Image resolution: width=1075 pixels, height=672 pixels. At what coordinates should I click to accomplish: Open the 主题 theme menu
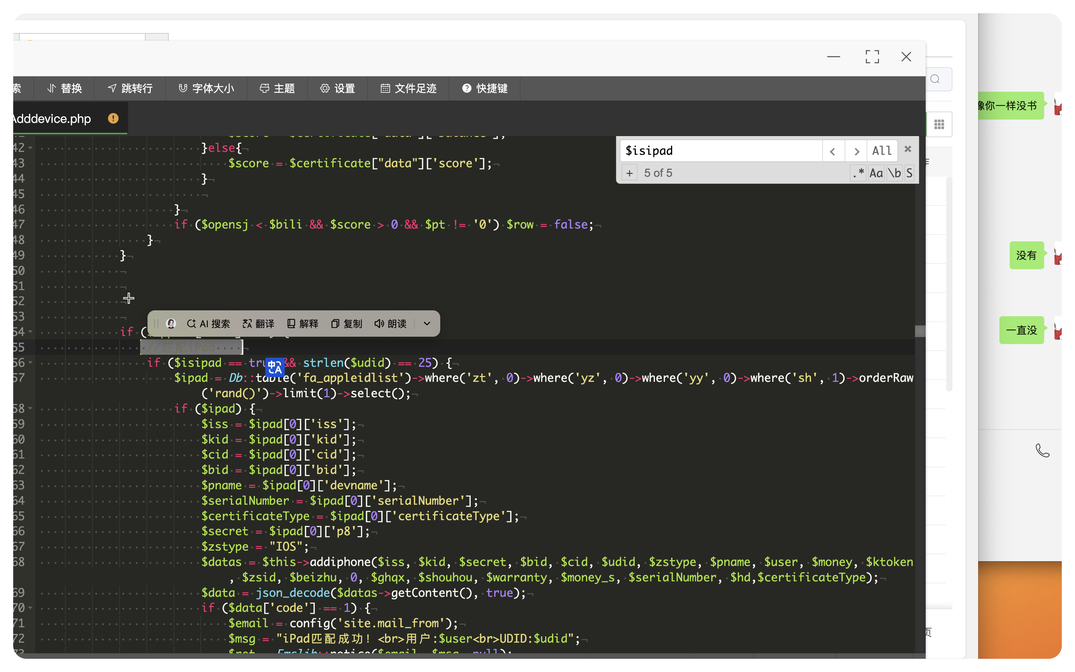[278, 88]
